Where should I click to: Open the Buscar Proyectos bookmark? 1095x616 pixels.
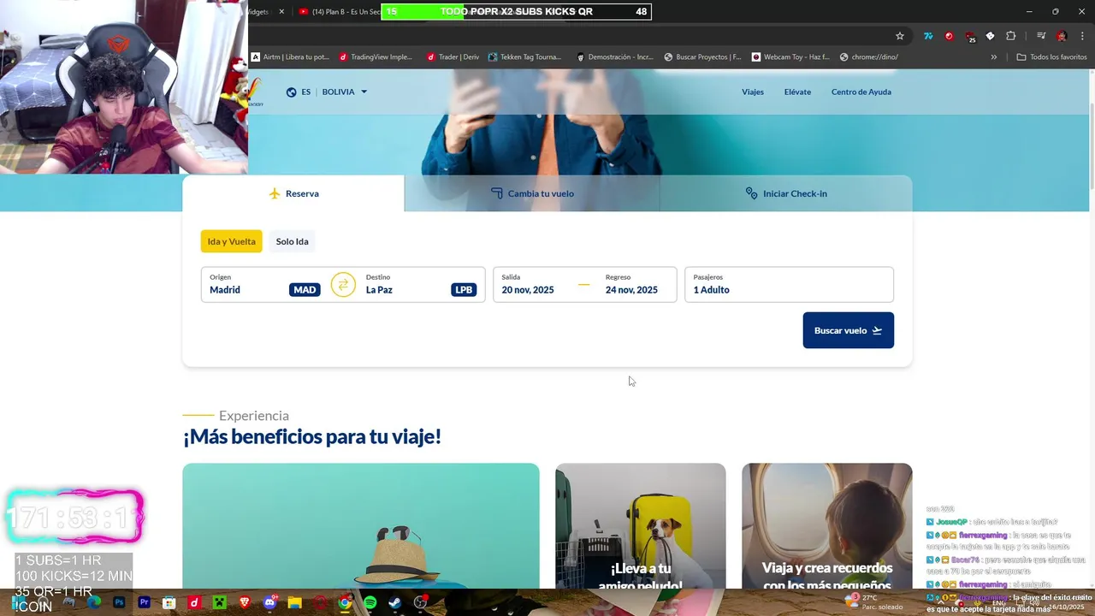[702, 57]
